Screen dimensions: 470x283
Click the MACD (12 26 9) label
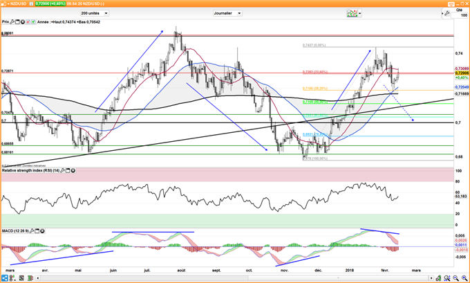click(15, 231)
